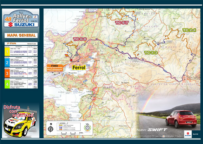The height and width of the screenshot is (144, 203).
Task: Click the checkered flag icon near Ferrol
Action: coord(77,55)
